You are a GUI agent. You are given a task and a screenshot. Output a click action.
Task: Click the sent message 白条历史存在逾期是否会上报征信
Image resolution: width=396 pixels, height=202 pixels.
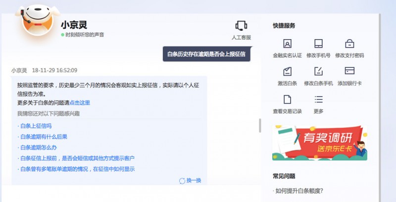coord(206,54)
